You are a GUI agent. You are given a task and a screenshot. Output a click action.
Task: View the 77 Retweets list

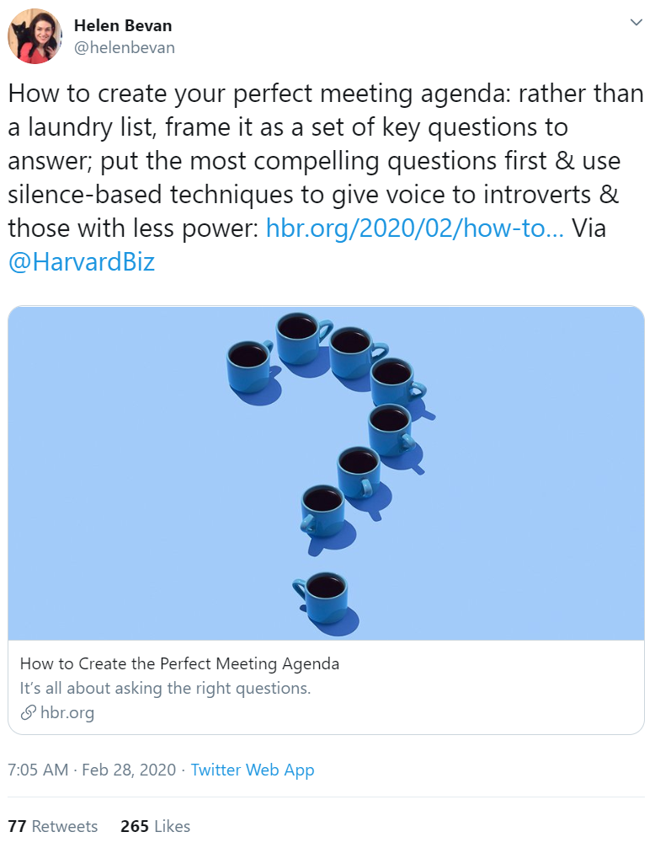(53, 826)
